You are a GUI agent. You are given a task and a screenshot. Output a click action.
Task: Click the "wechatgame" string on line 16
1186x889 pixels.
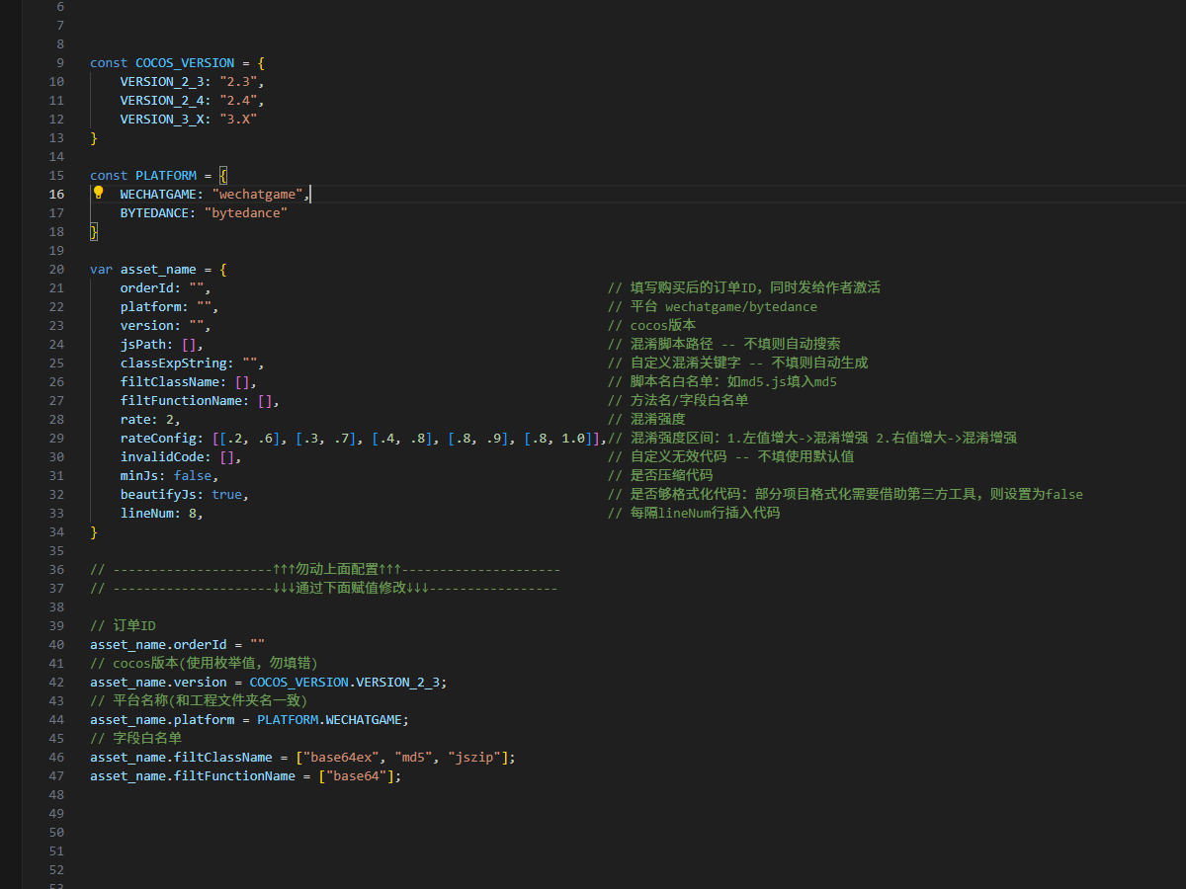[257, 195]
